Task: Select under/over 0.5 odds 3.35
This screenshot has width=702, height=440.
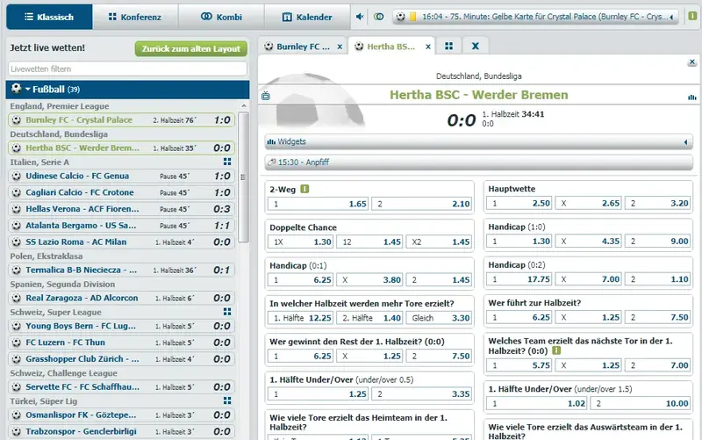Action: 422,394
